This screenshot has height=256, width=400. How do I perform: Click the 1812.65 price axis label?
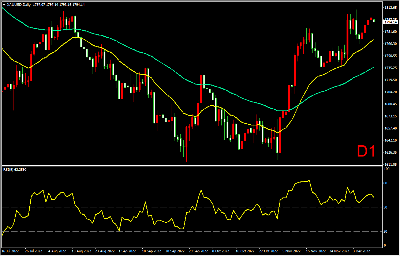click(390, 8)
